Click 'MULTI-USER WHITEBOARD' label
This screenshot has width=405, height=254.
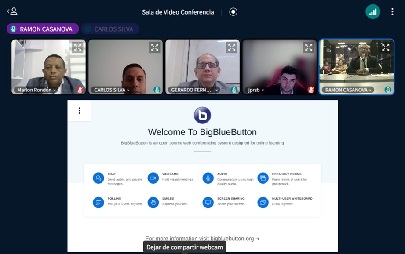pos(292,199)
